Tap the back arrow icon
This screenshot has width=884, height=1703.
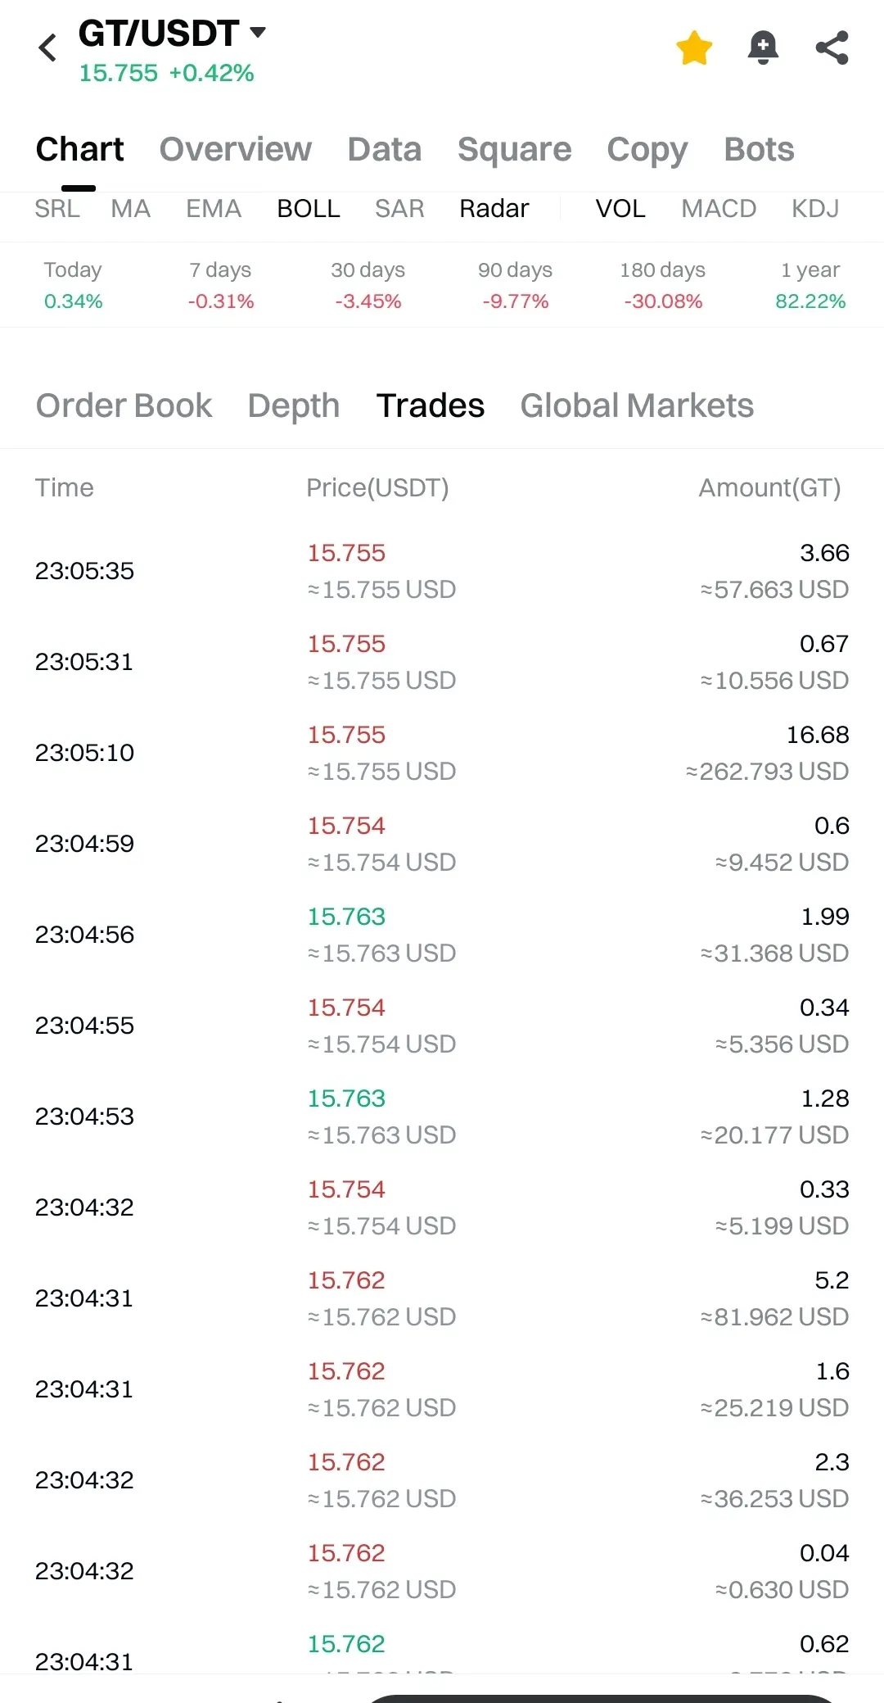(x=48, y=48)
